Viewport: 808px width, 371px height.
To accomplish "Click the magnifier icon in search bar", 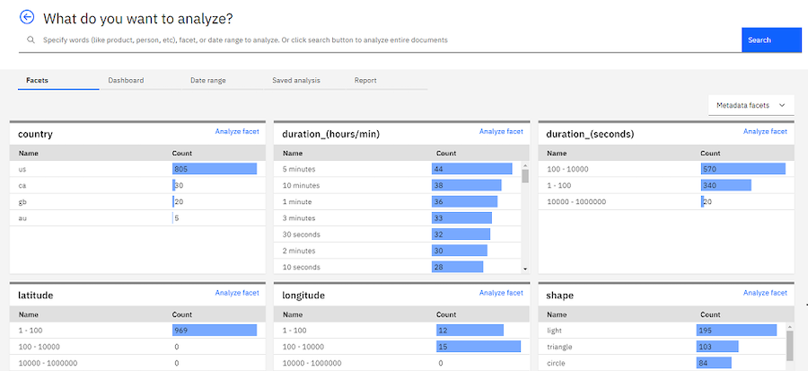I will 31,40.
